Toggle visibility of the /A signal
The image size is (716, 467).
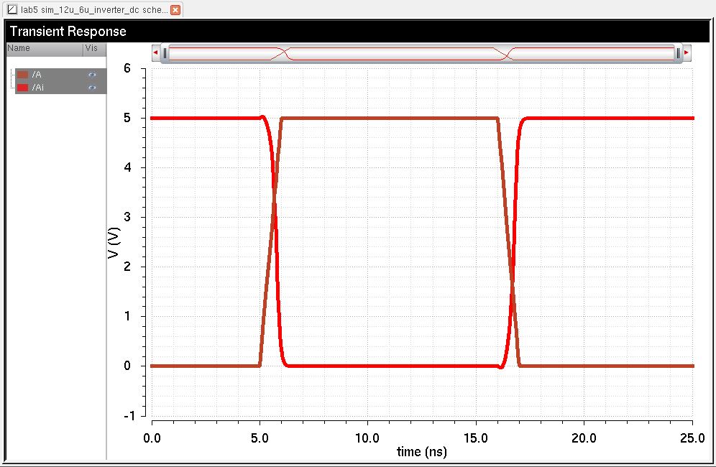click(x=92, y=75)
